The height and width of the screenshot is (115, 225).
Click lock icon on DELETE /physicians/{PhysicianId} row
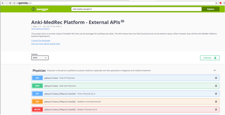pos(216,109)
